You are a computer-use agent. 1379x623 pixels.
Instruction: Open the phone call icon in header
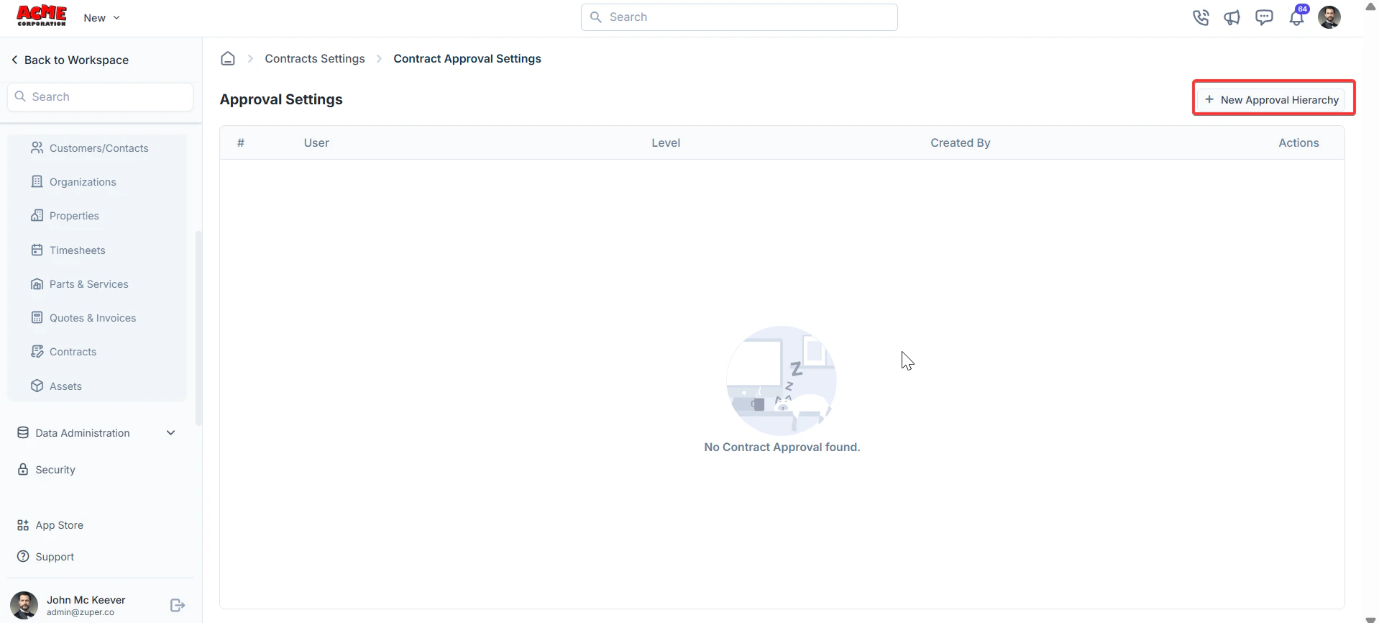(x=1201, y=17)
